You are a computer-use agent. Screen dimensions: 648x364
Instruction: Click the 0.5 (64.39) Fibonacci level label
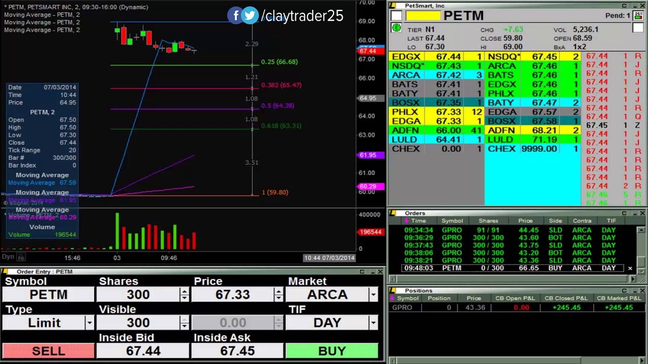(277, 106)
